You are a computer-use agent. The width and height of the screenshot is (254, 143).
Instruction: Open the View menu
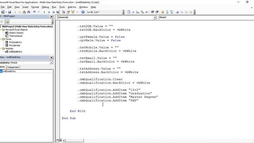[x=17, y=7]
